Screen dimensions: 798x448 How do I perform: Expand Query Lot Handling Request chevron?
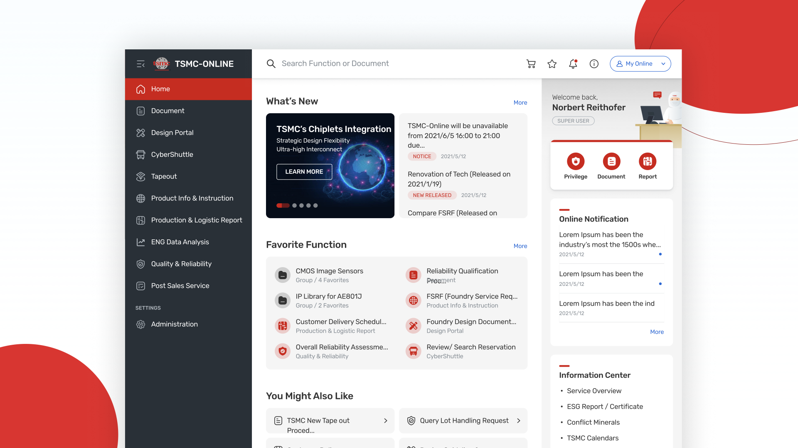518,421
